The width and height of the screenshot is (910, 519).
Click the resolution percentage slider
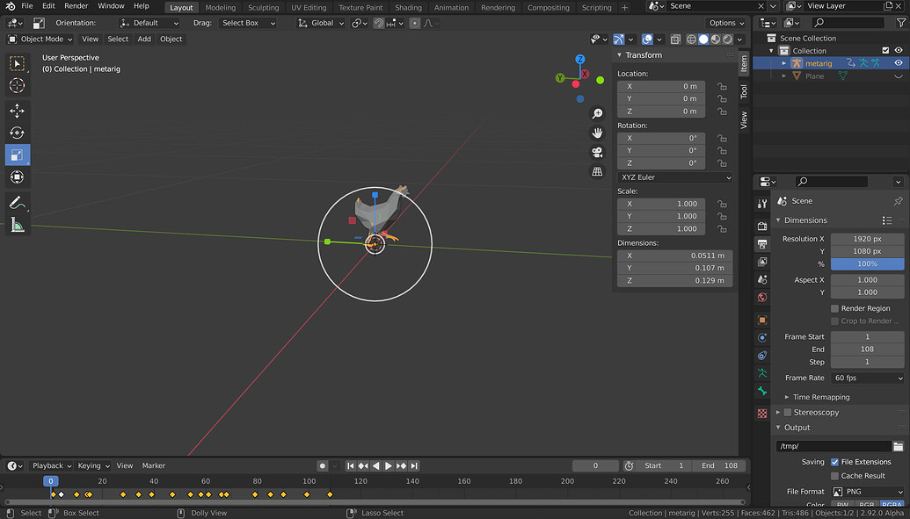point(867,263)
